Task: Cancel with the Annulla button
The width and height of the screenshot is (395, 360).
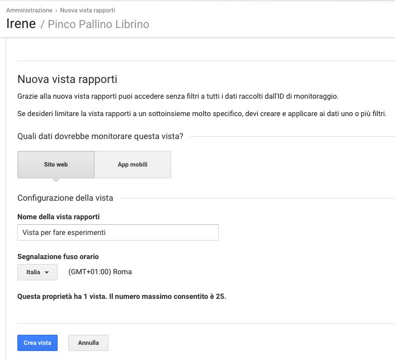Action: tap(88, 343)
